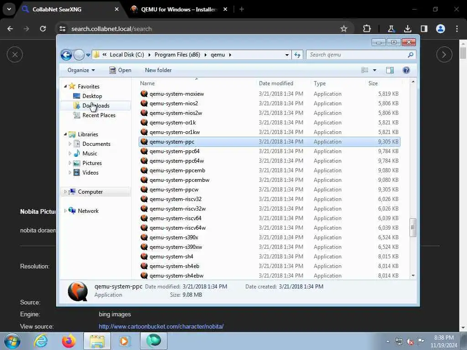The height and width of the screenshot is (350, 467).
Task: Select Recent Places in Favorites
Action: (99, 115)
